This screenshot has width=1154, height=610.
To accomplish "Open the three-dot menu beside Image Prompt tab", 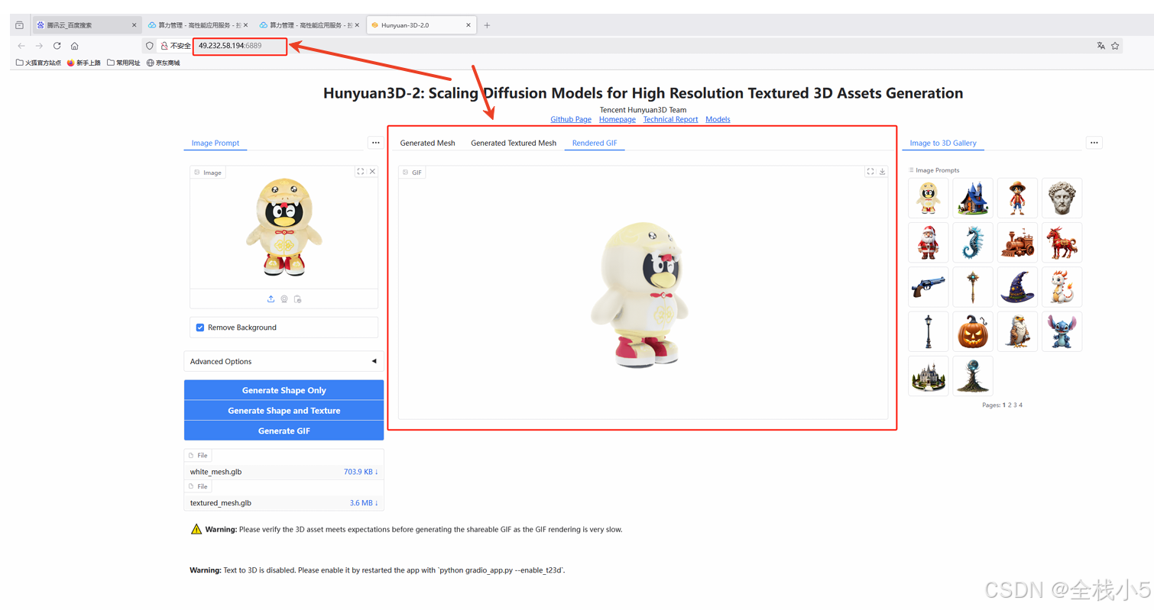I will coord(375,143).
